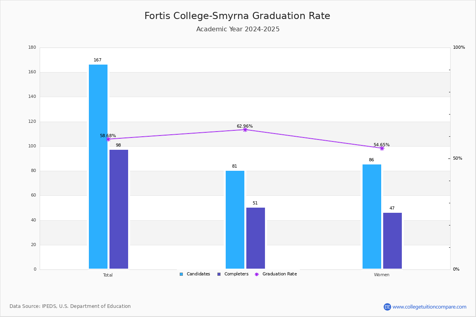Select the completers bar labeled 51
Viewport: 476px width, 317px height.
coord(255,238)
